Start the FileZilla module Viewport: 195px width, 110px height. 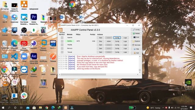pyautogui.click(x=101, y=45)
